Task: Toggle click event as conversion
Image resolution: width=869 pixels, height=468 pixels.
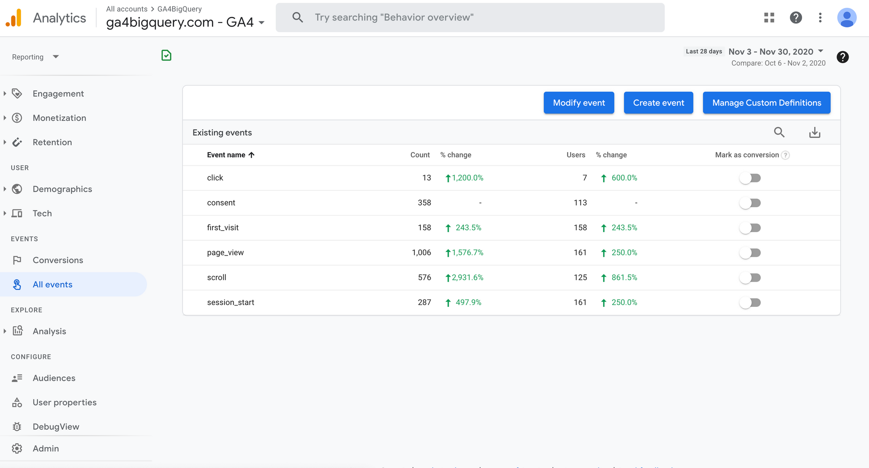Action: tap(750, 178)
